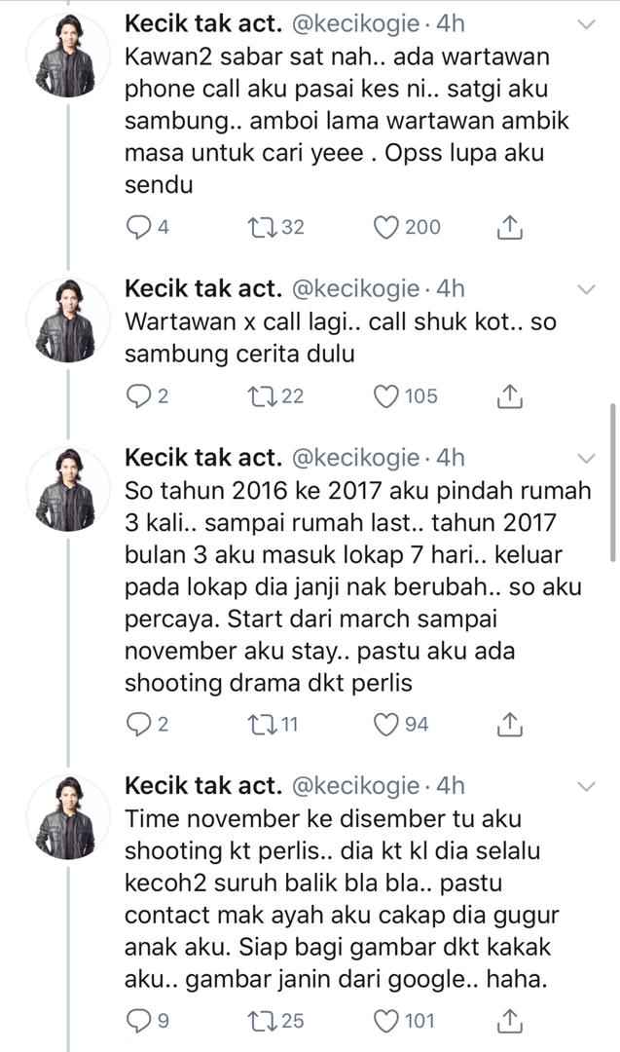Share the 'Time november ke disember' tweet
The image size is (620, 1052).
click(x=508, y=1021)
